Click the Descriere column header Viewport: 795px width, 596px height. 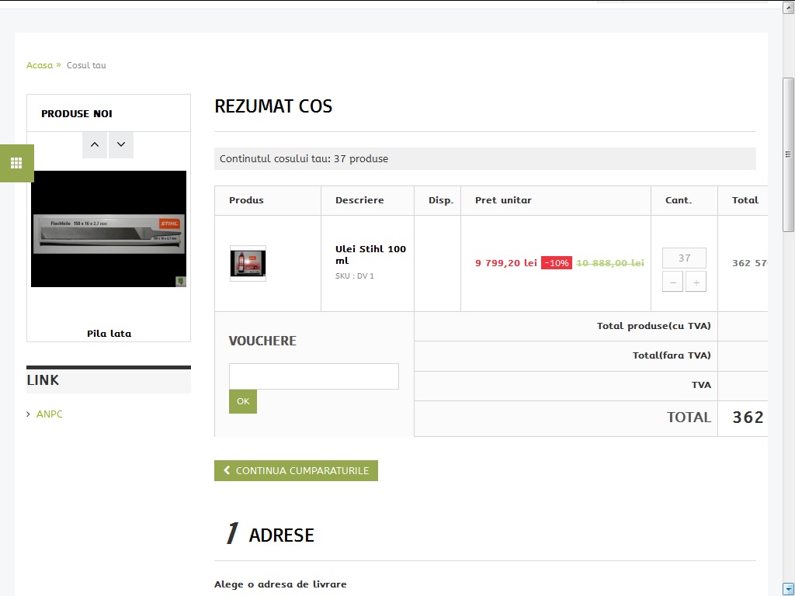pyautogui.click(x=359, y=200)
